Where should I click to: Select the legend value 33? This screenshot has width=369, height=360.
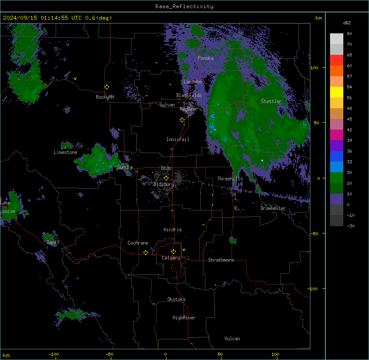tap(349, 162)
